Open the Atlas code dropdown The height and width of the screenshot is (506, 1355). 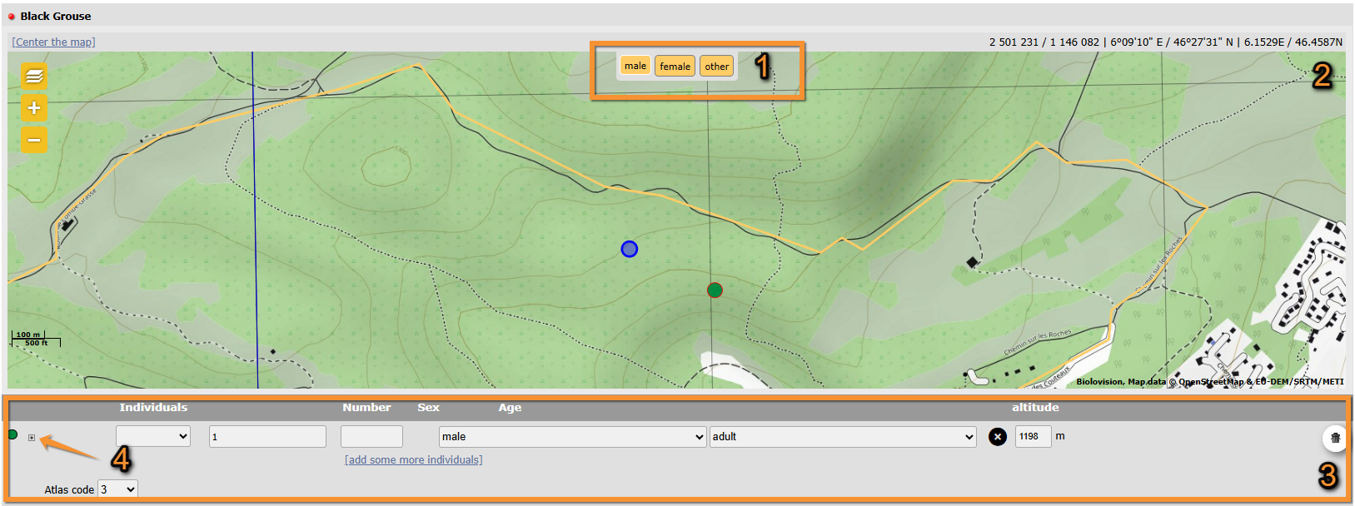117,489
